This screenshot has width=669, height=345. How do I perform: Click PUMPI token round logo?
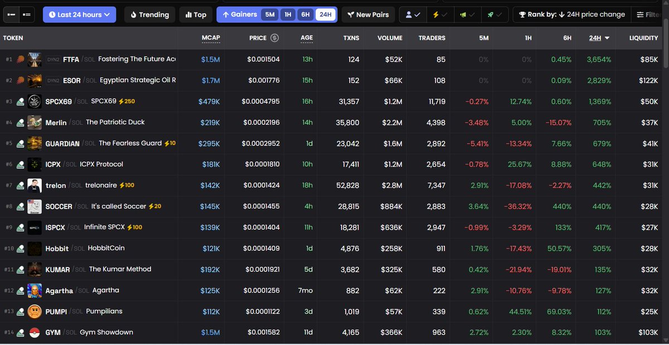point(35,311)
